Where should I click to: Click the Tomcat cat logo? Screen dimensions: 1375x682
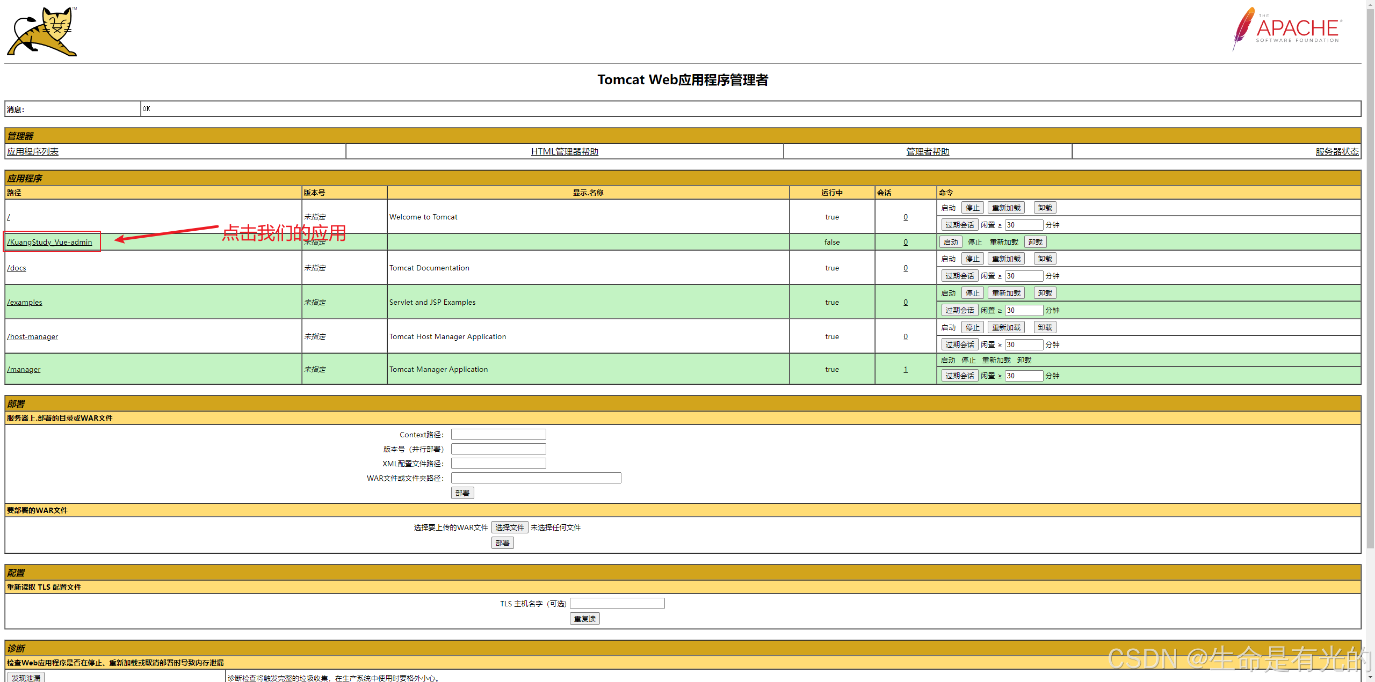pos(42,32)
